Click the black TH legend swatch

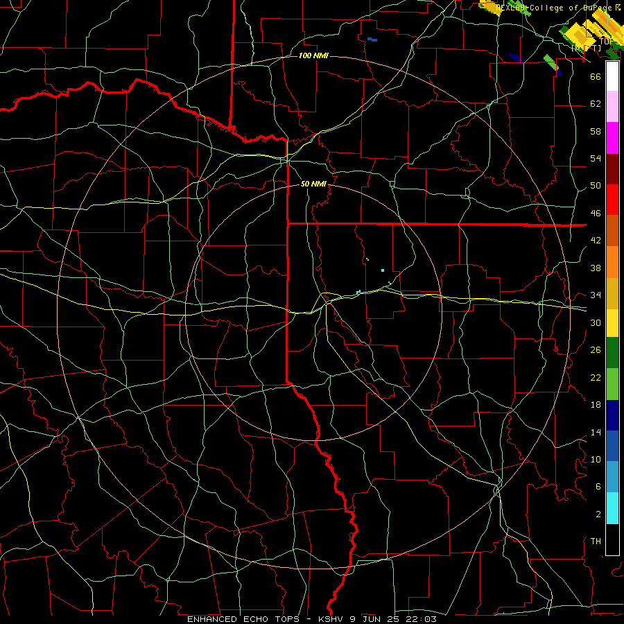point(612,539)
